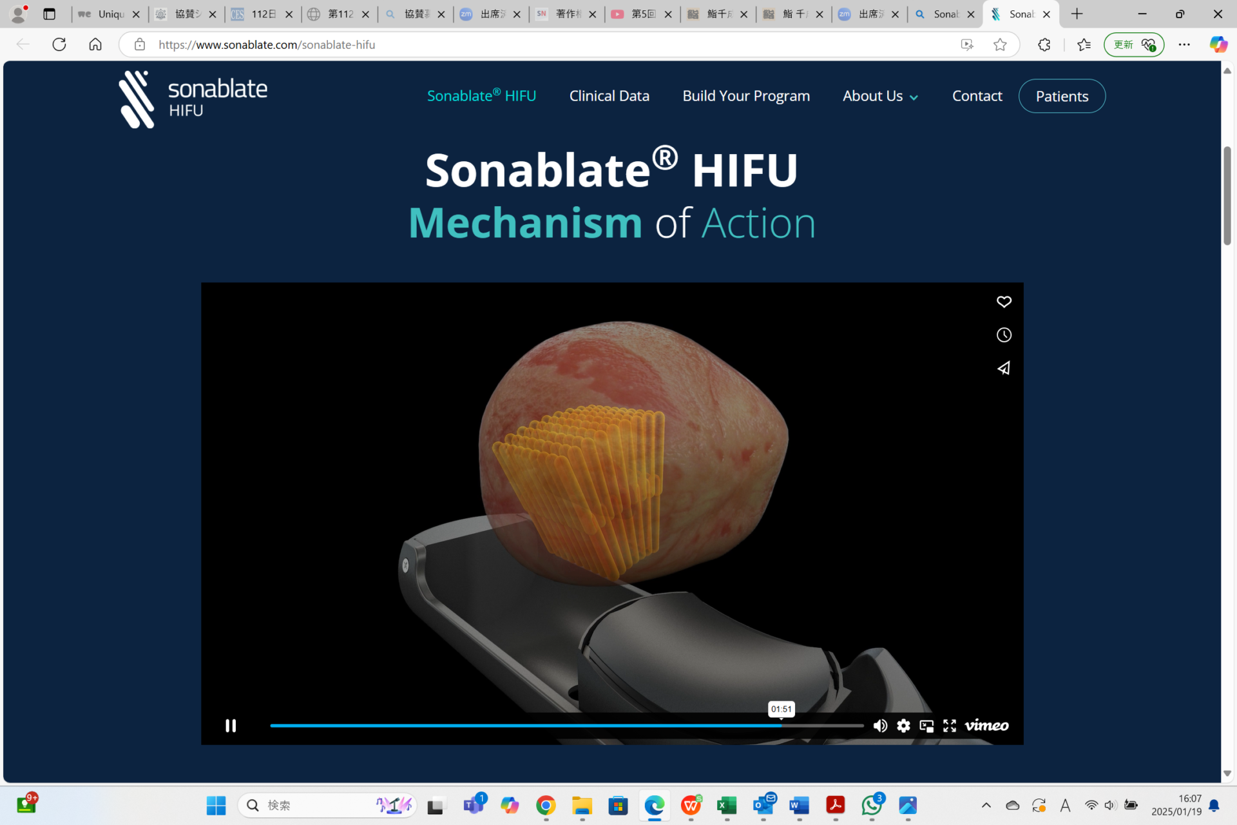Go back to previous page
This screenshot has width=1237, height=825.
click(x=23, y=44)
